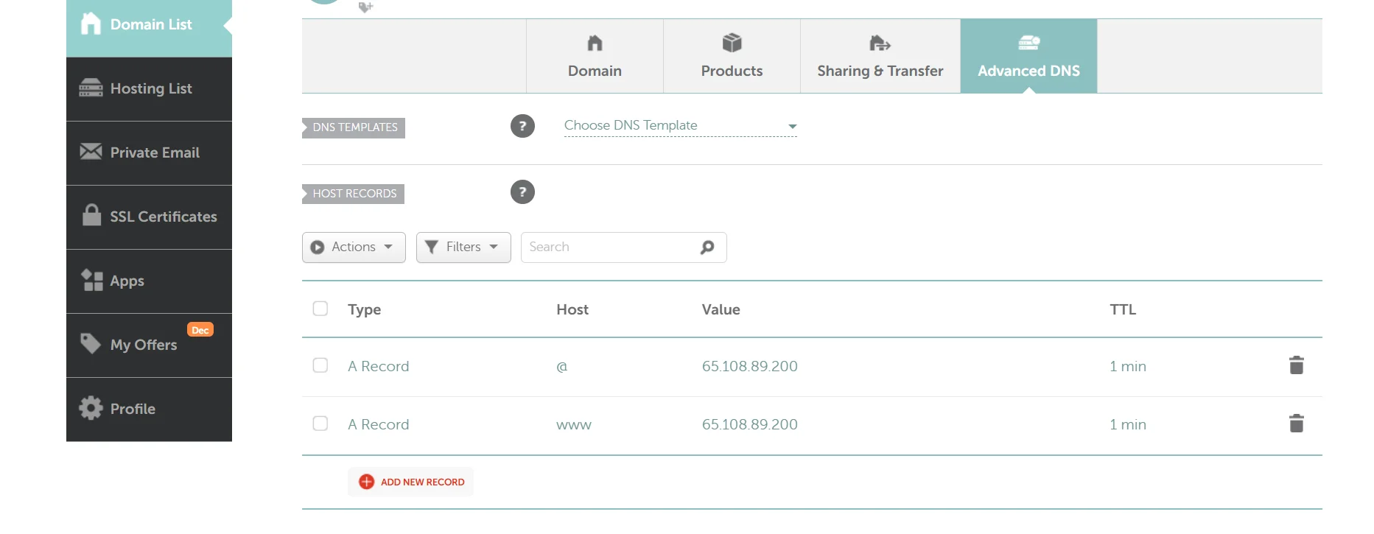This screenshot has height=534, width=1374.
Task: Click the @ host value
Action: pos(562,367)
